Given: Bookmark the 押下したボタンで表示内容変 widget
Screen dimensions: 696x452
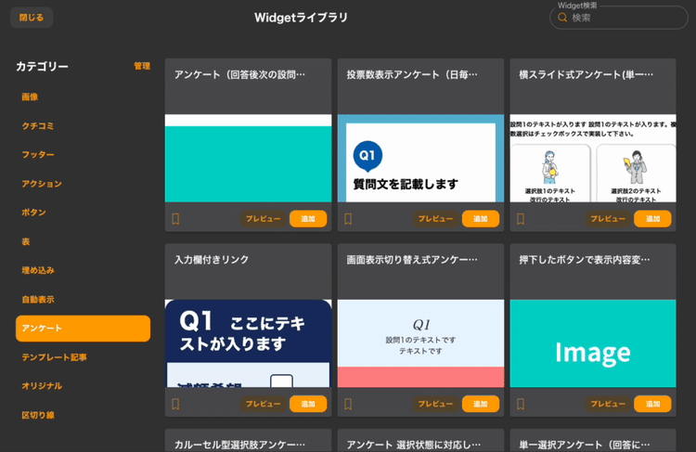Looking at the screenshot, I should pyautogui.click(x=521, y=404).
